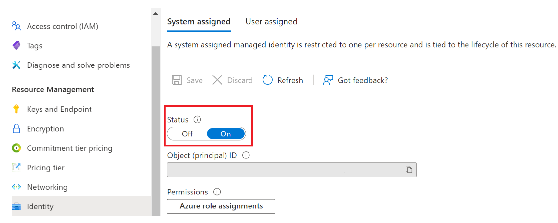Click the yellow Keys and Endpoint key icon
Screen dimensions: 558x223
pyautogui.click(x=16, y=109)
